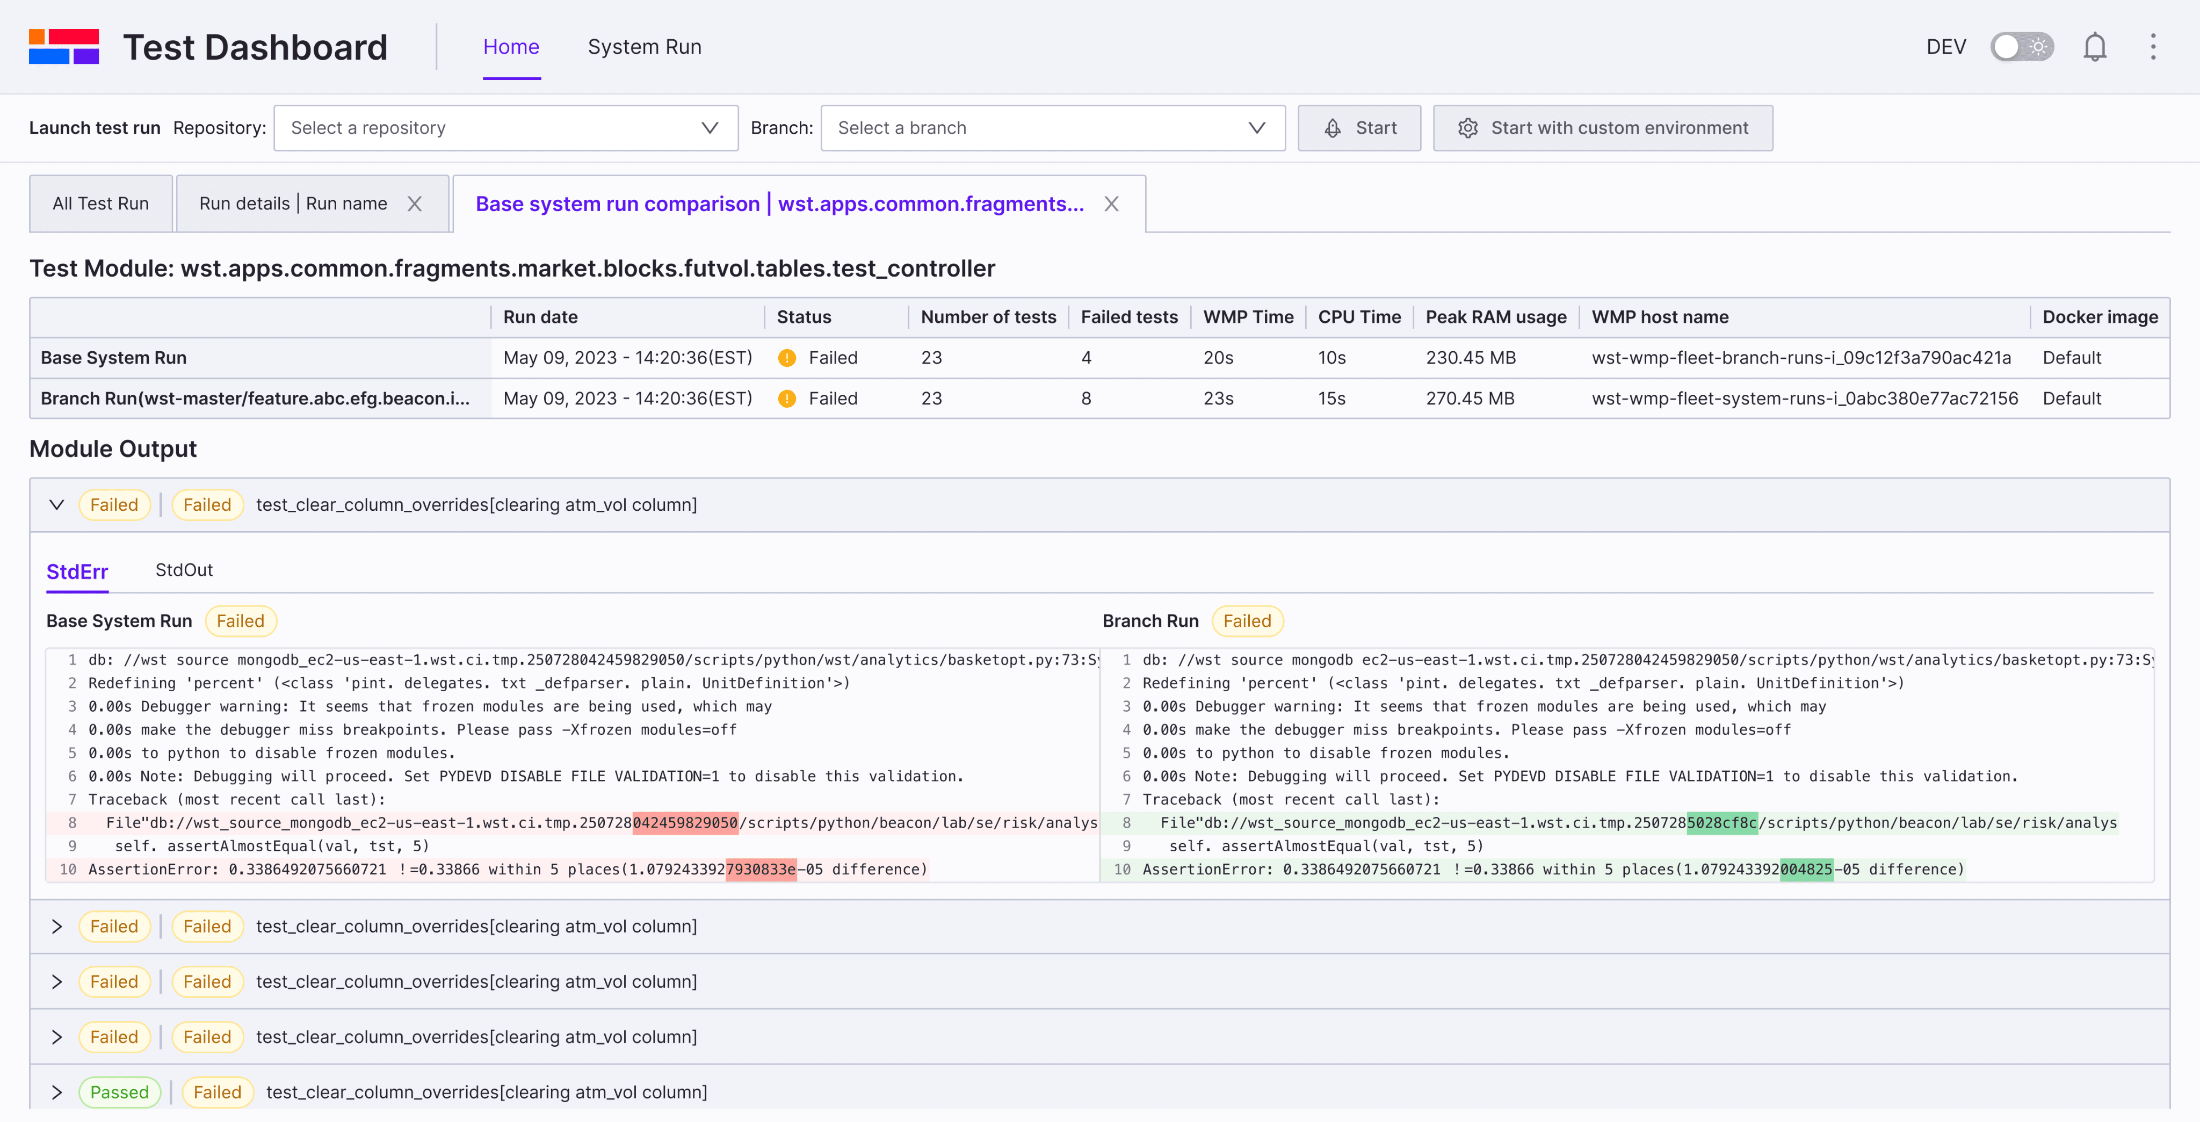Click the Branch Run row name cell
The image size is (2200, 1122).
pyautogui.click(x=256, y=399)
